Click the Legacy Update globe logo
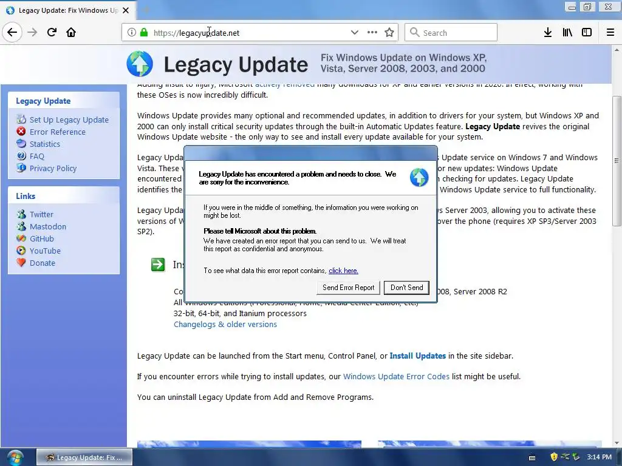 [140, 64]
